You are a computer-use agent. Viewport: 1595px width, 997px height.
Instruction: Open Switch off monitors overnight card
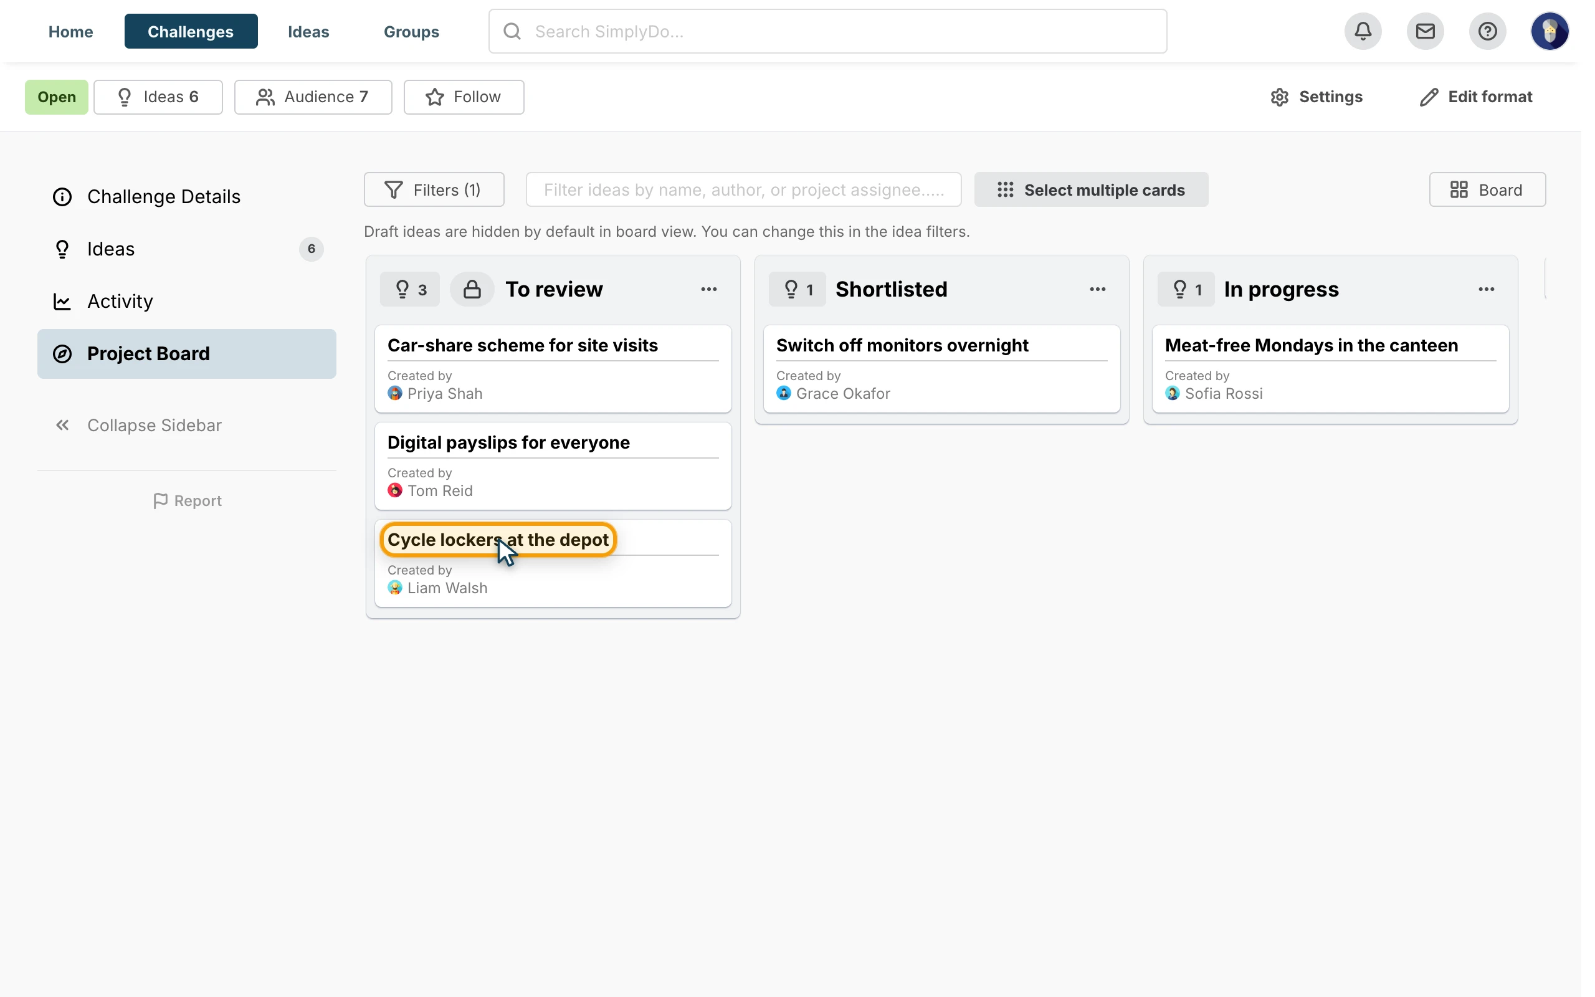pos(941,369)
